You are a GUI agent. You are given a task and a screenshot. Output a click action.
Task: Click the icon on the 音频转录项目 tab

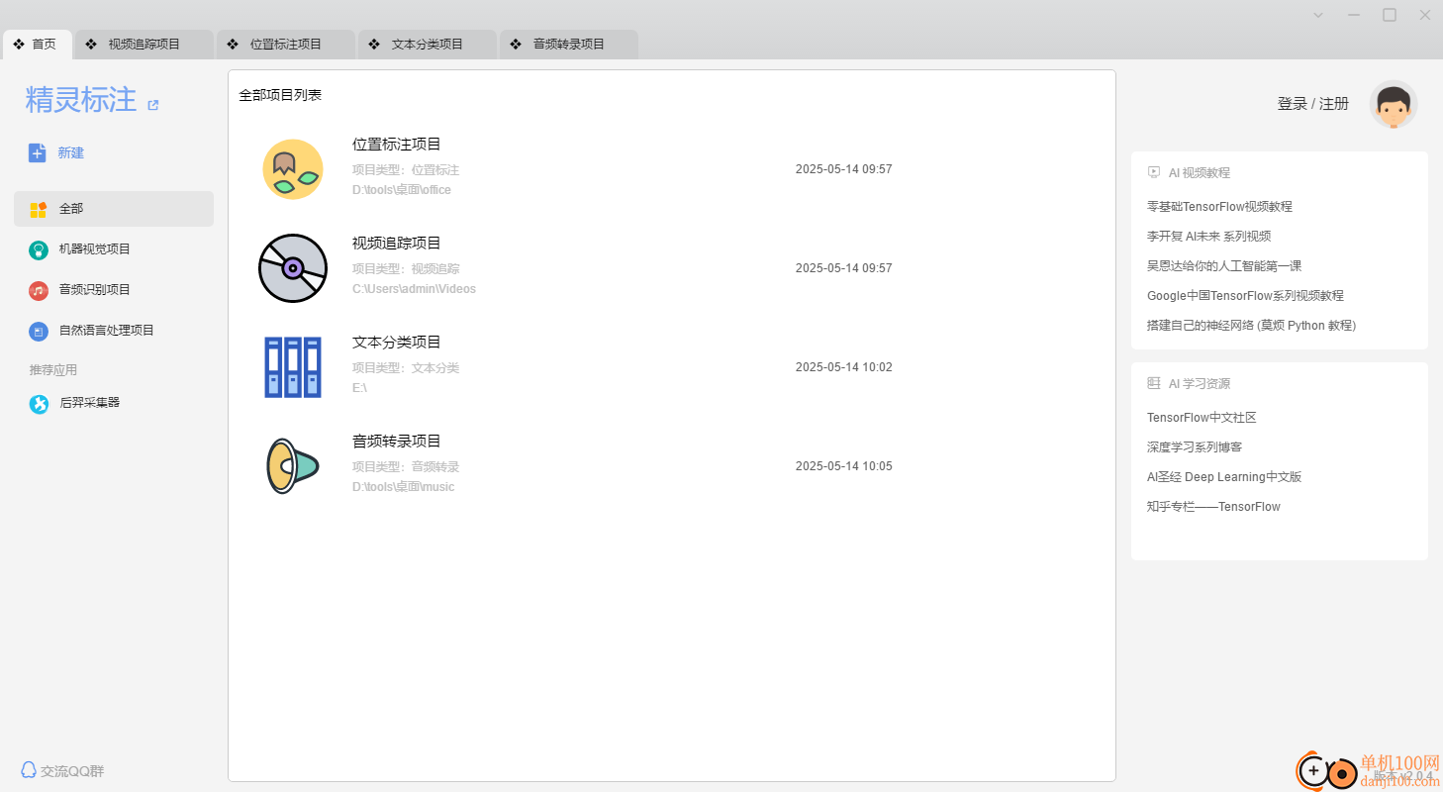tap(516, 45)
